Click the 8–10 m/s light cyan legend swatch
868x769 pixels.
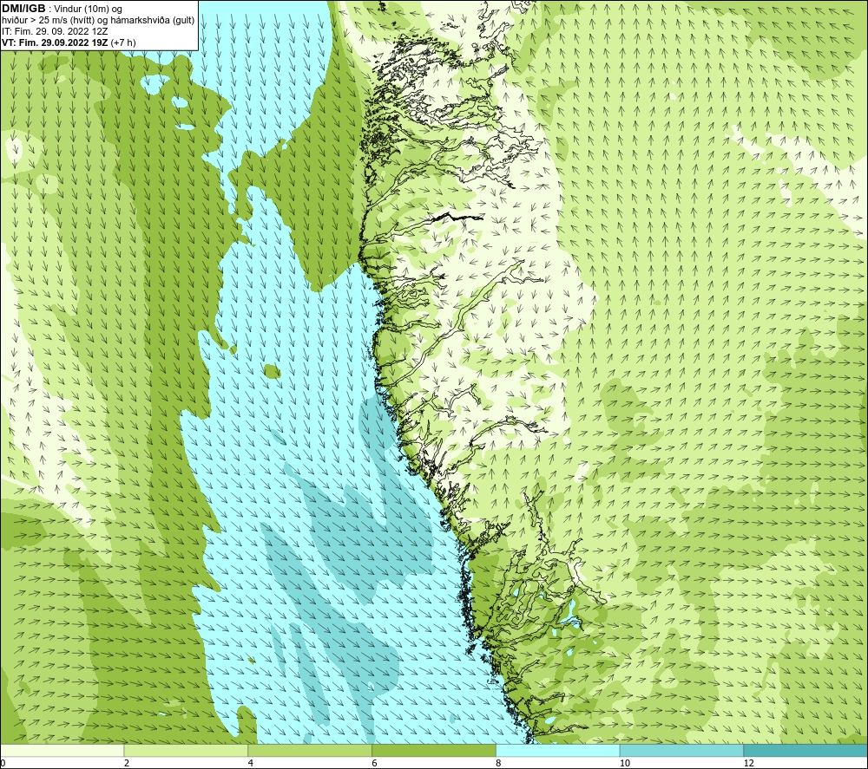click(558, 750)
